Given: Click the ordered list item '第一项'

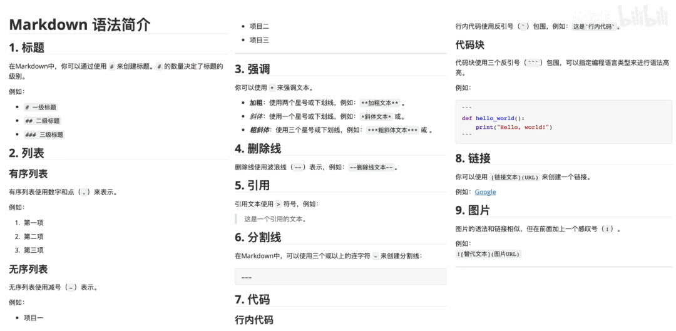Looking at the screenshot, I should click(34, 223).
